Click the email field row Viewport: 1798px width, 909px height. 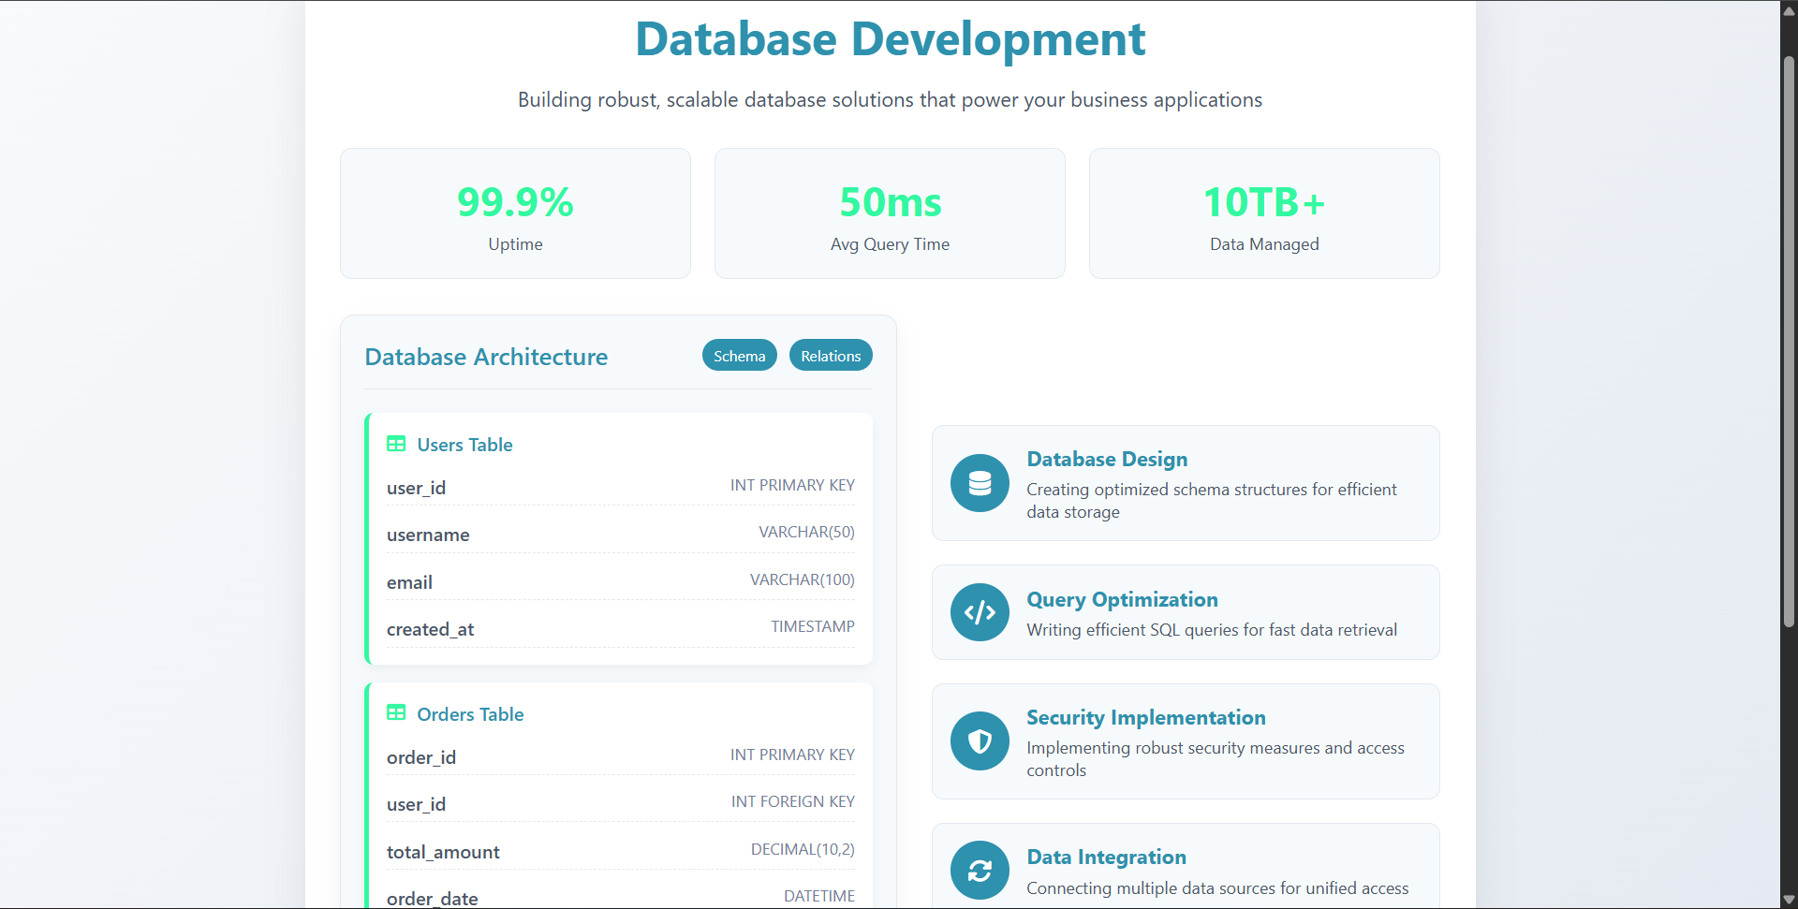620,581
